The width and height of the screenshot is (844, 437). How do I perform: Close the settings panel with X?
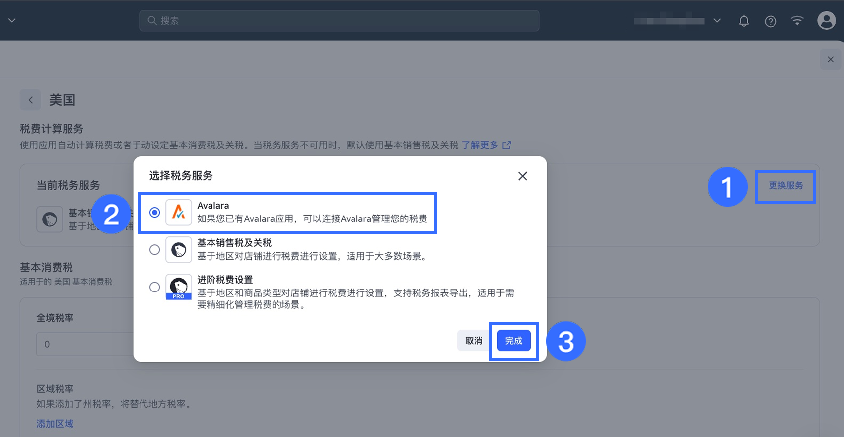(x=831, y=60)
